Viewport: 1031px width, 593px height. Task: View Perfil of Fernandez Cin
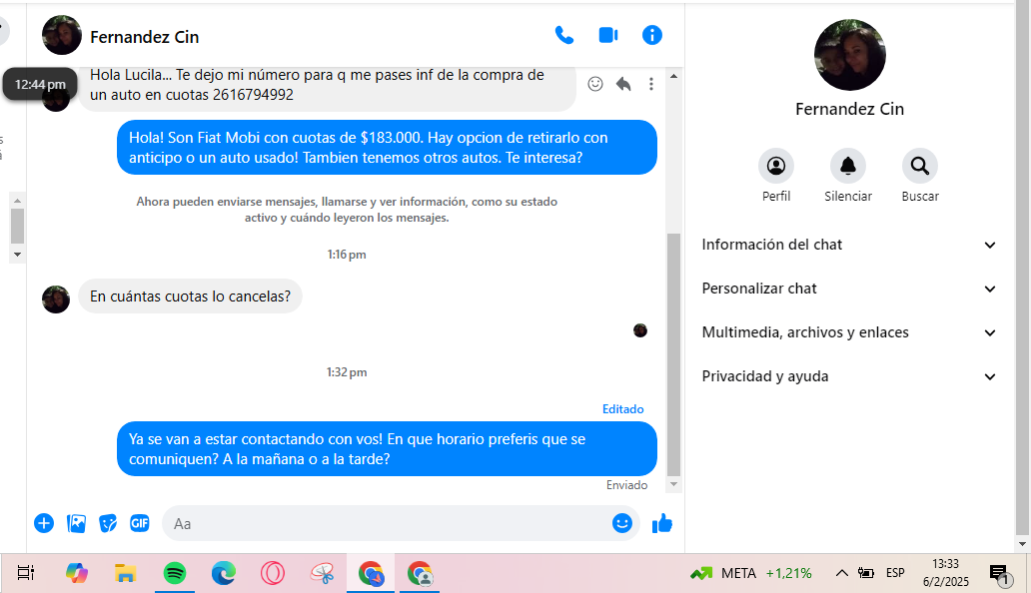click(x=776, y=166)
